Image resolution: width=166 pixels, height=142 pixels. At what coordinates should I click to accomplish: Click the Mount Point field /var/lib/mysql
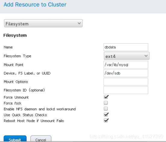126,65
